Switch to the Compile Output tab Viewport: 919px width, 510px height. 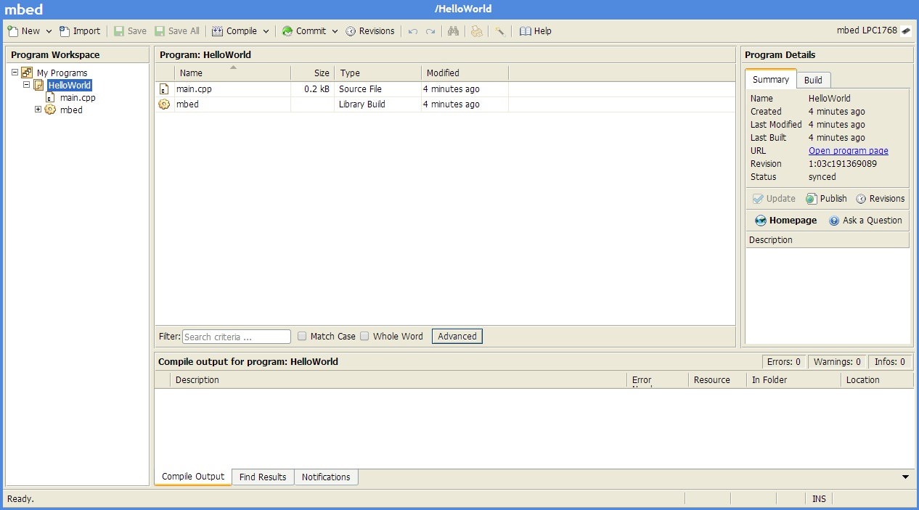point(193,477)
